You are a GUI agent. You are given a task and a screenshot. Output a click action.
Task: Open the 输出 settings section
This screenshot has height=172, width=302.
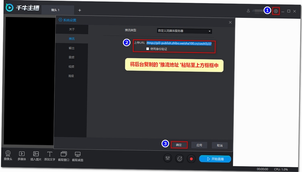71,48
